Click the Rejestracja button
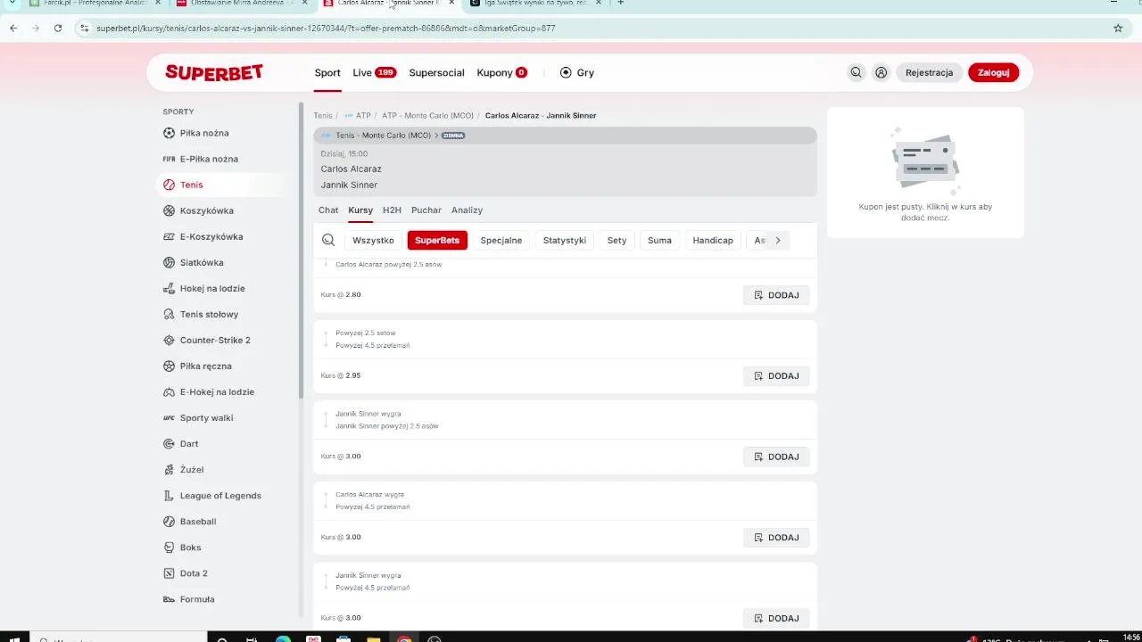 pos(929,73)
